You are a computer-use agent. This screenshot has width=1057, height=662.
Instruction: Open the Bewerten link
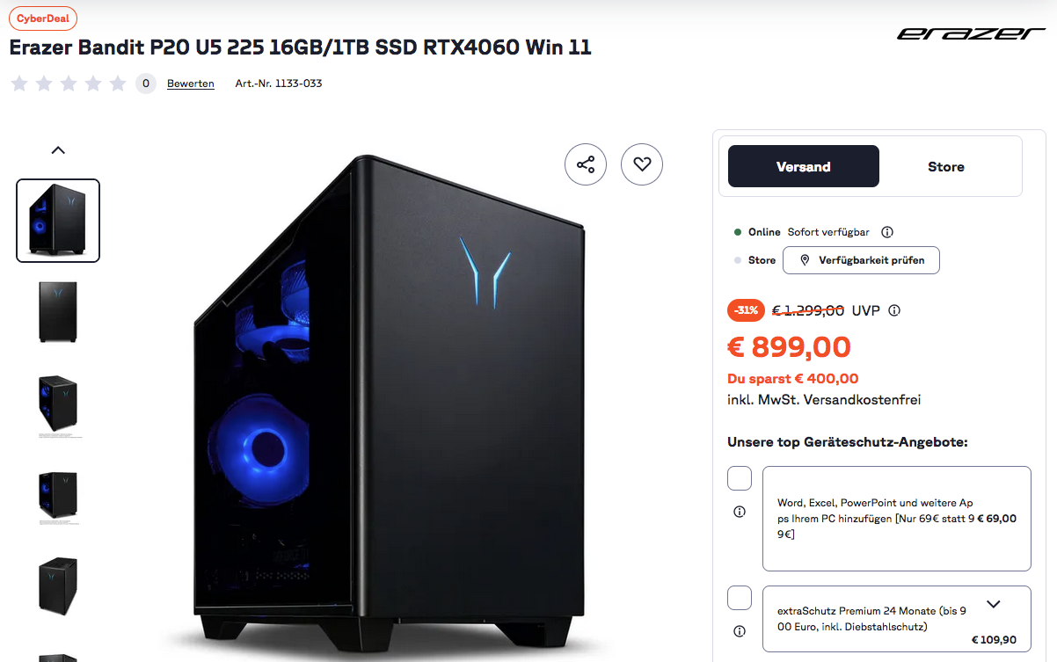(191, 84)
